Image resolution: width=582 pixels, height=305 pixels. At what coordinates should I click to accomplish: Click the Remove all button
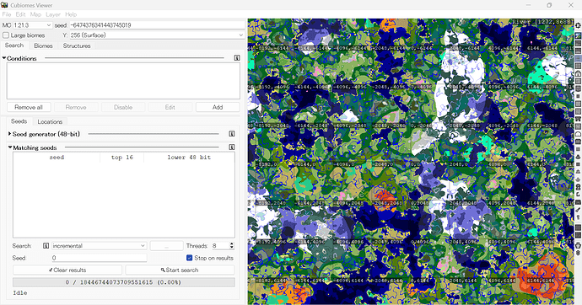29,107
